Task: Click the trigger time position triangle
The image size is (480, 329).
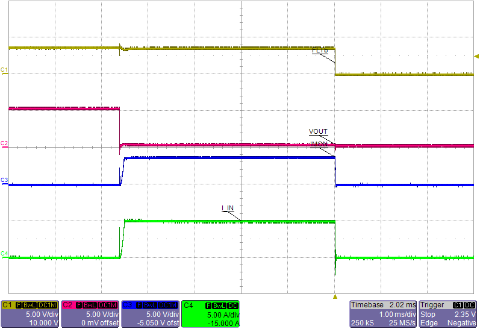Action: [x=335, y=296]
